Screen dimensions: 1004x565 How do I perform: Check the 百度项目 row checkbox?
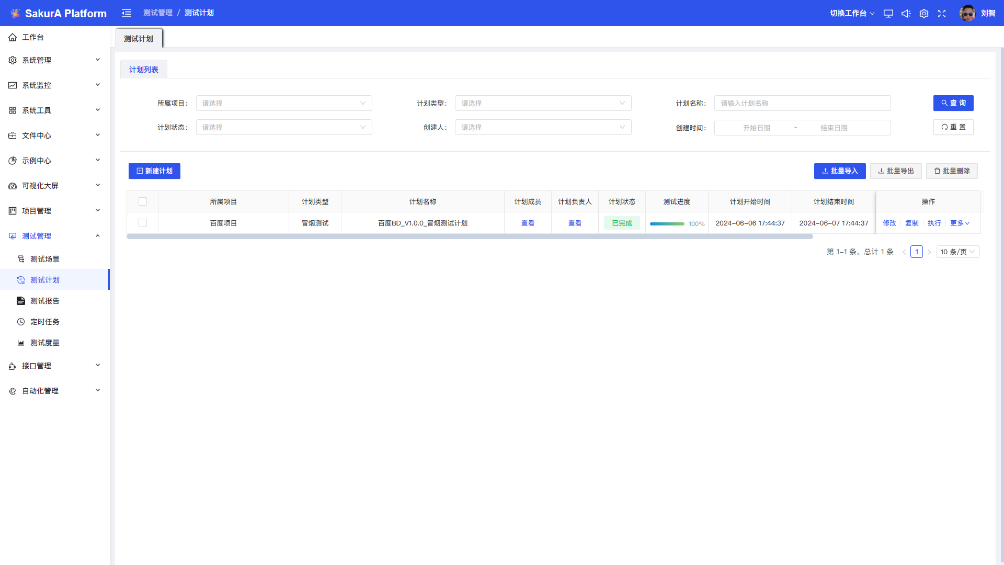143,223
